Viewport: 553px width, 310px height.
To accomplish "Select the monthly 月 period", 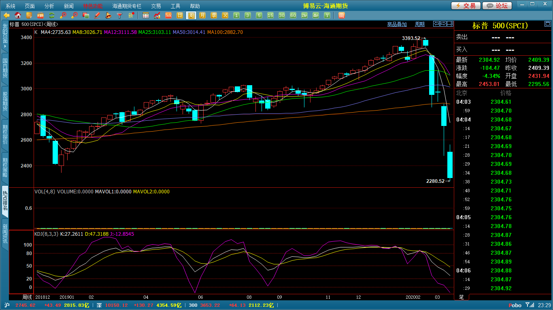I will click(202, 15).
